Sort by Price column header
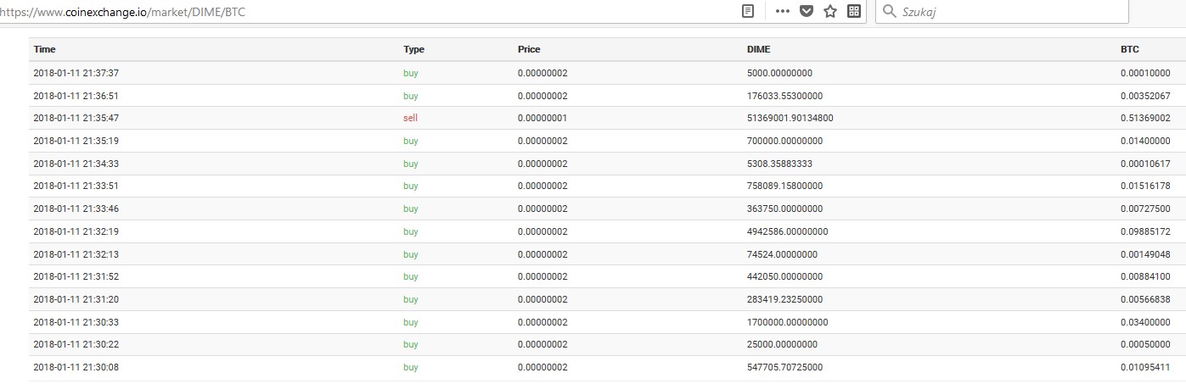This screenshot has height=384, width=1186. tap(529, 49)
